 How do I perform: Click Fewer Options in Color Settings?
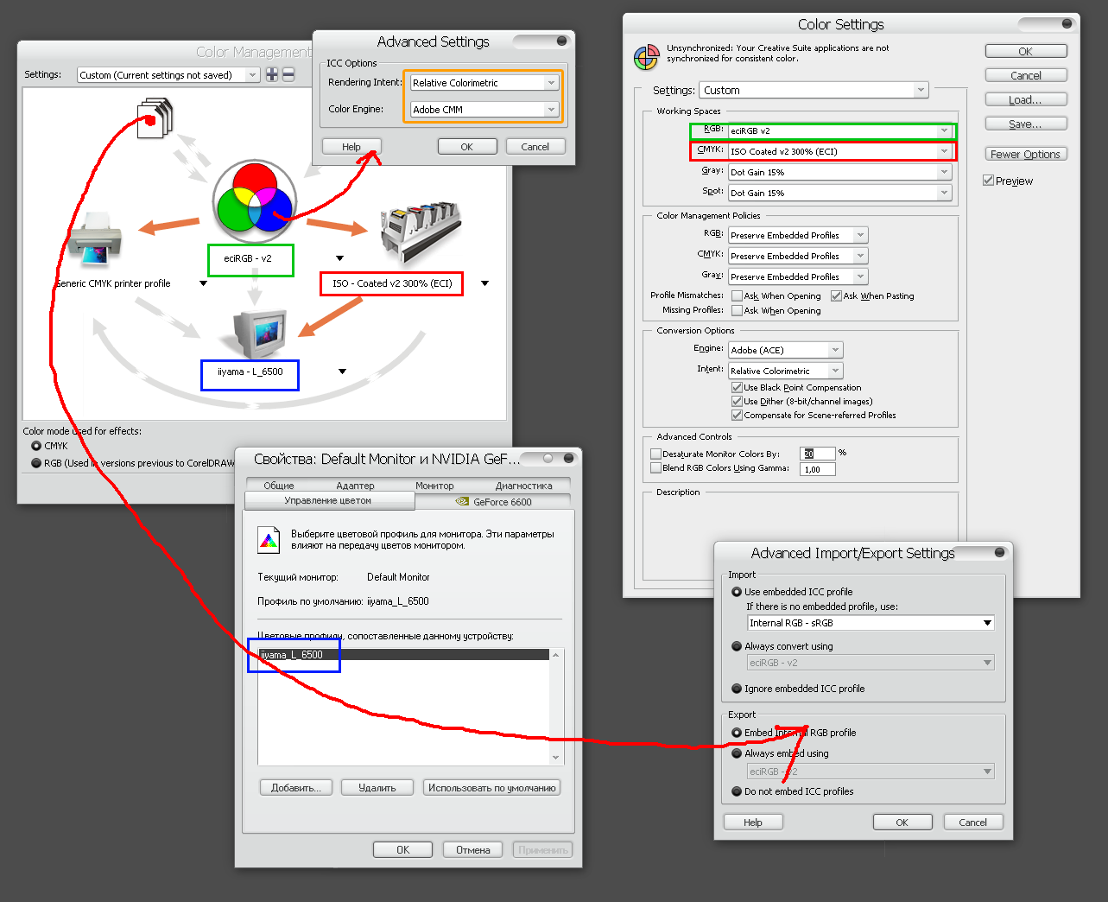1025,154
